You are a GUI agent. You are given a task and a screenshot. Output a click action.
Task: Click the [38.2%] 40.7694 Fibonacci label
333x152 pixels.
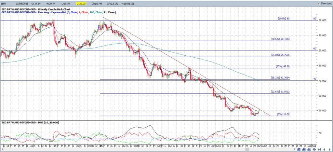[280, 78]
